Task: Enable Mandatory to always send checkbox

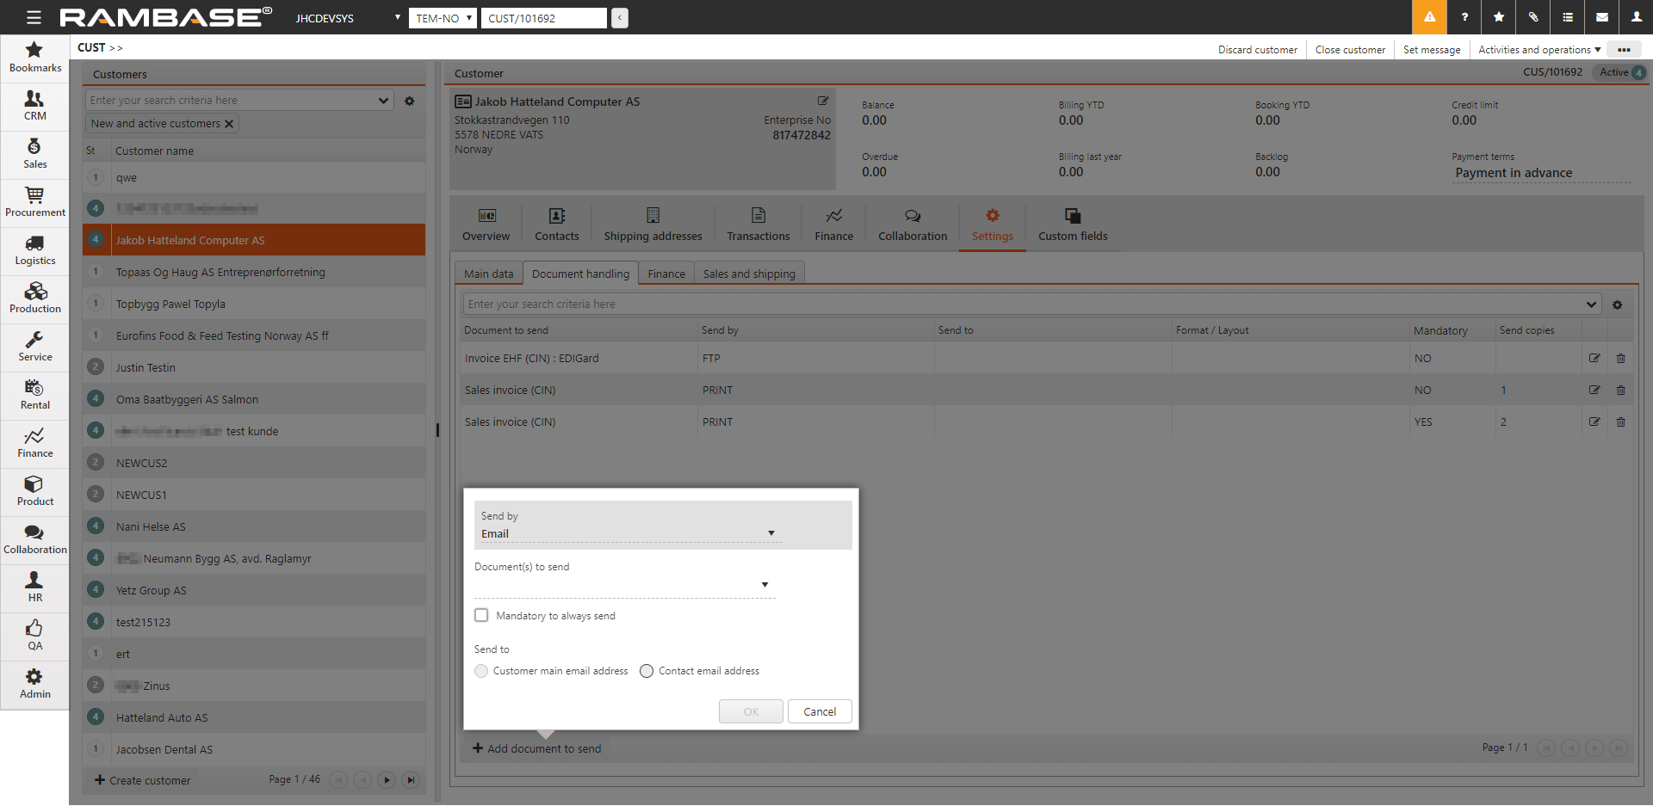Action: click(x=481, y=616)
